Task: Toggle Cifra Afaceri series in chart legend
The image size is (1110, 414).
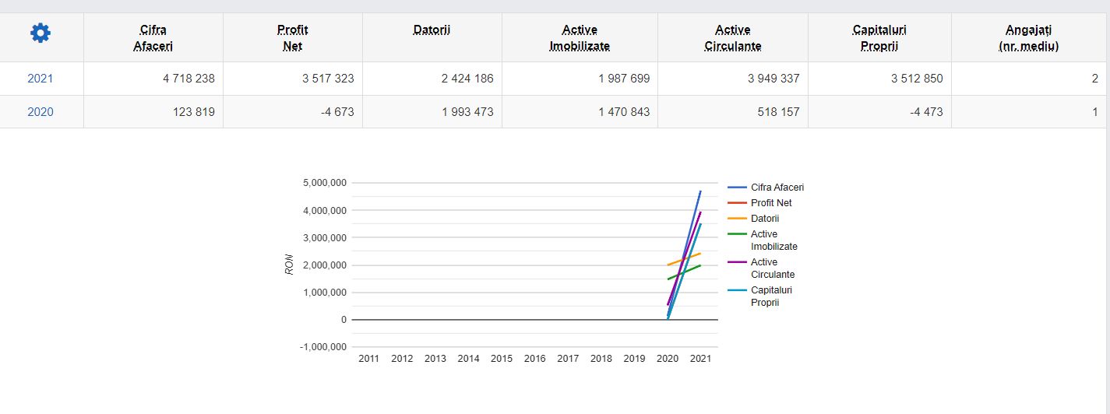Action: tap(766, 188)
